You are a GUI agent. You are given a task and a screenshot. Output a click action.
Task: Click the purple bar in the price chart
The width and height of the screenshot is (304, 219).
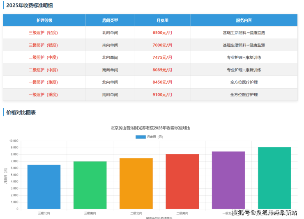[x=228, y=180]
